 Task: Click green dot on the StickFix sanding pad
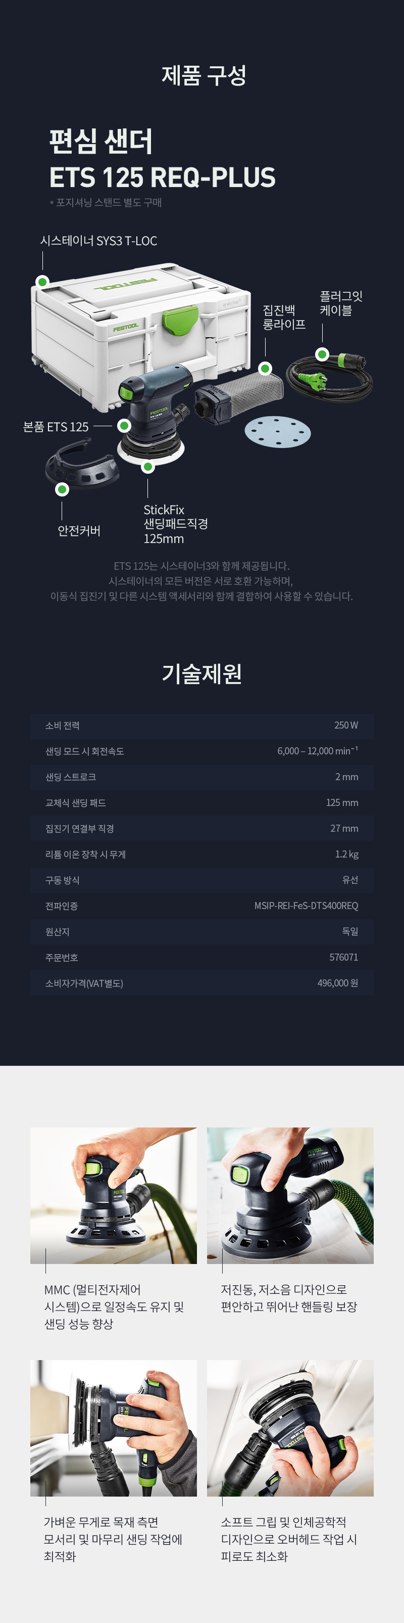[x=148, y=467]
